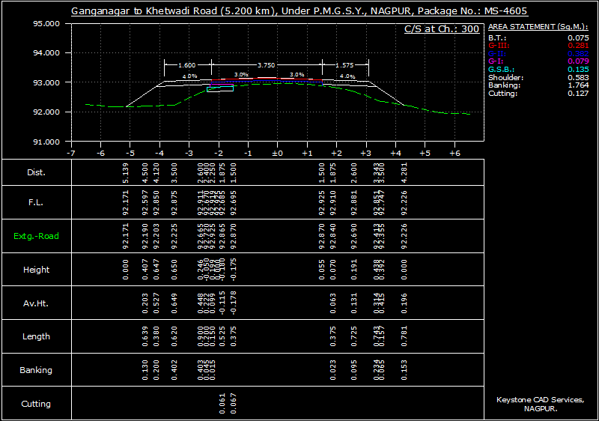Click the Banking total 1.764 in area statement
Viewport: 599px width, 421px height.
pyautogui.click(x=577, y=86)
